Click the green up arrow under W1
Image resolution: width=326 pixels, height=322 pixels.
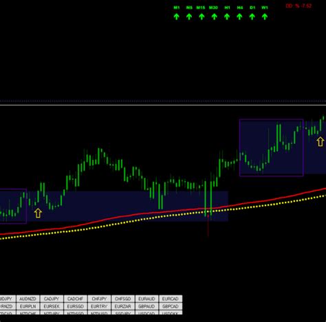[265, 16]
